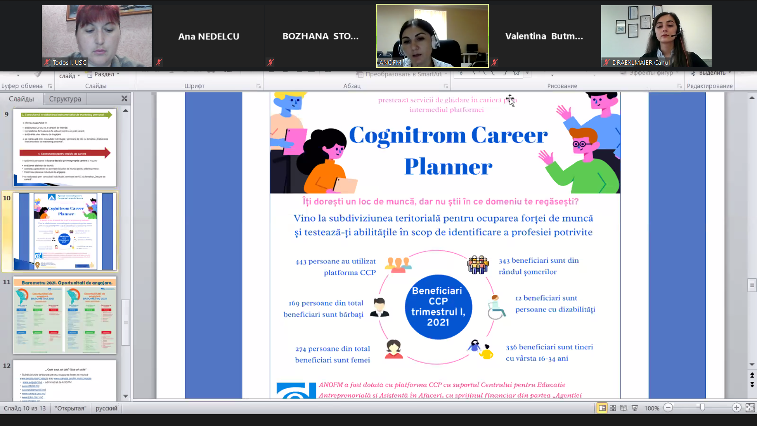Switch to the Структура tab
Viewport: 757px width, 426px height.
(65, 99)
